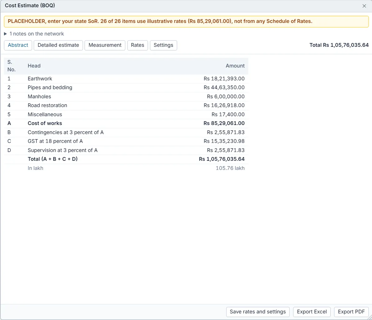Screen dimensions: 372x320
Task: Click the 'Head' column header
Action: pos(34,66)
